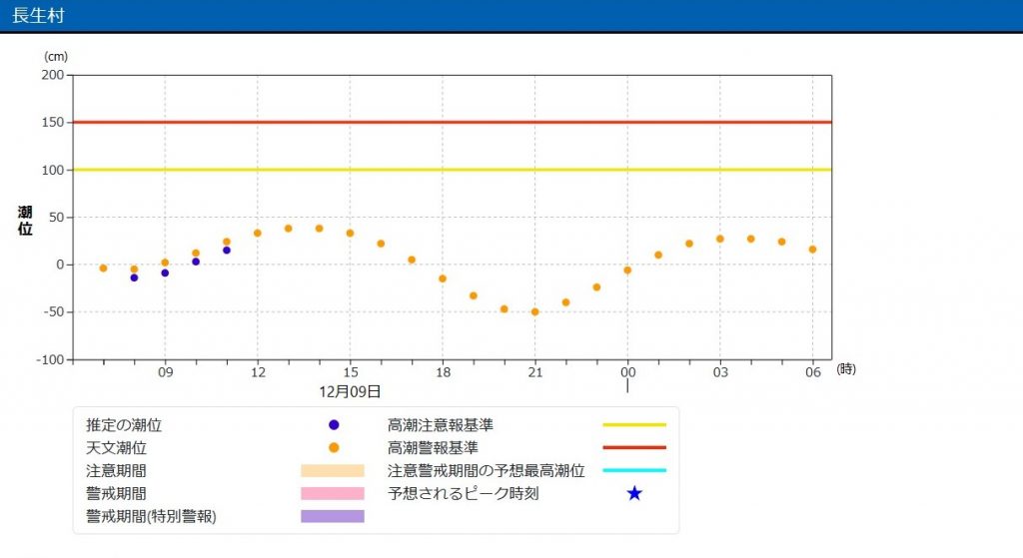This screenshot has width=1023, height=558.
Task: Select the orange tide point at 03時
Action: point(720,240)
